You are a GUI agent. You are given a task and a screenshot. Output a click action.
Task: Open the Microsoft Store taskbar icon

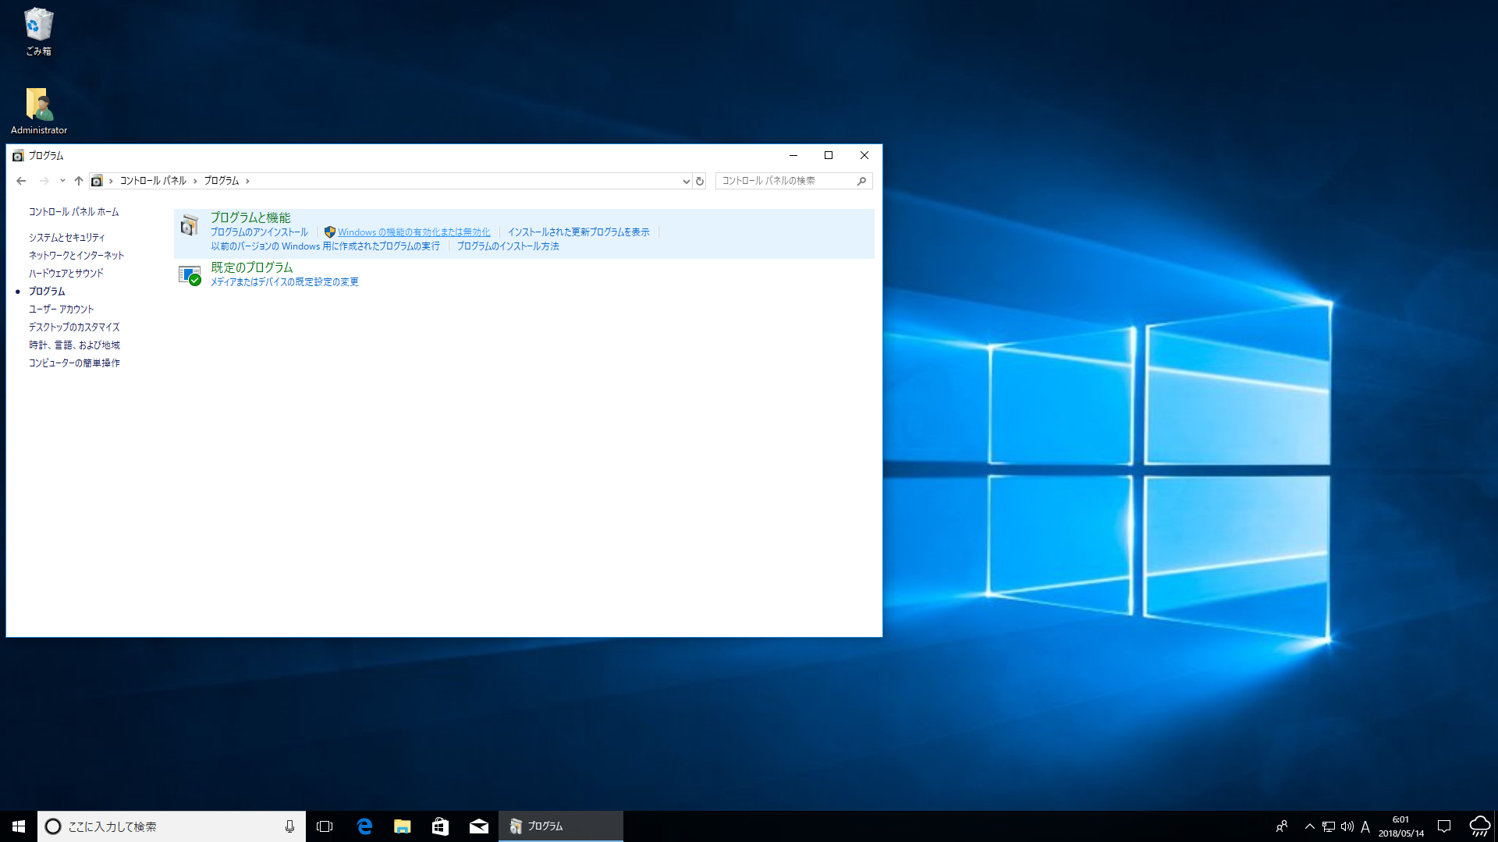[x=440, y=826]
